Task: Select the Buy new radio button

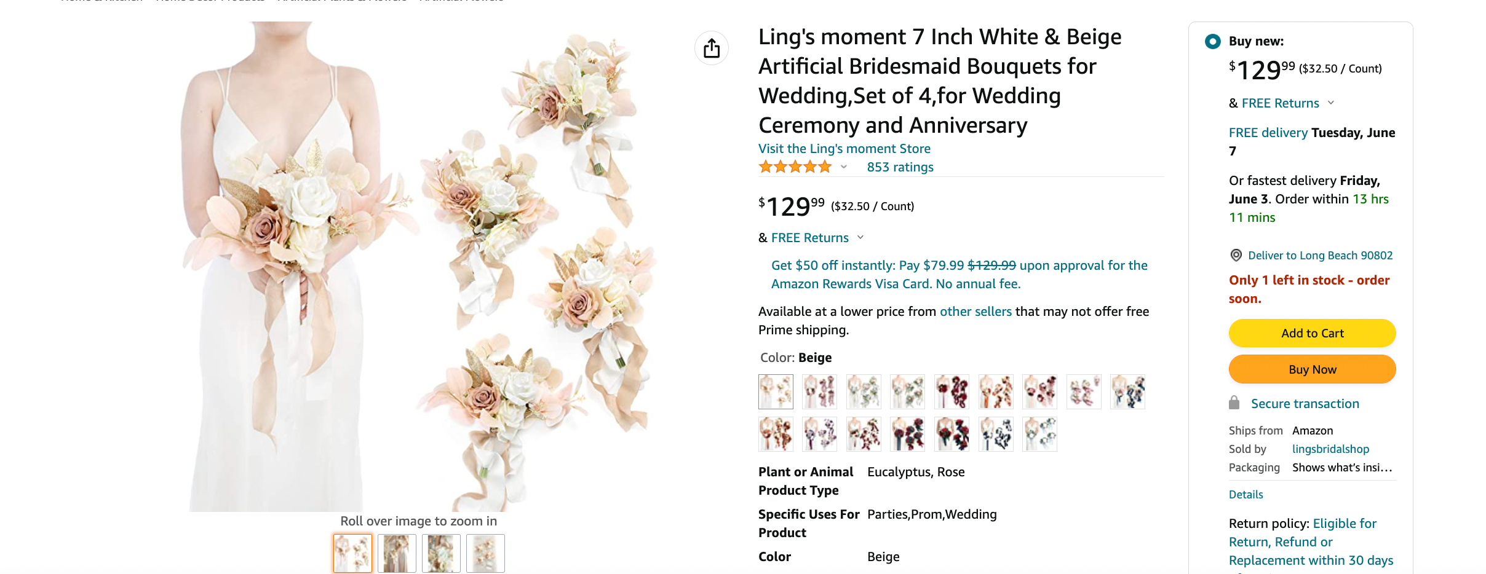Action: pos(1212,41)
